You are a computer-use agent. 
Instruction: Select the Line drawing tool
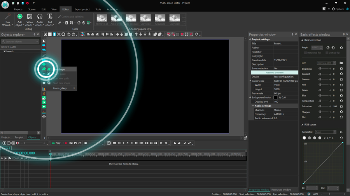point(44,55)
